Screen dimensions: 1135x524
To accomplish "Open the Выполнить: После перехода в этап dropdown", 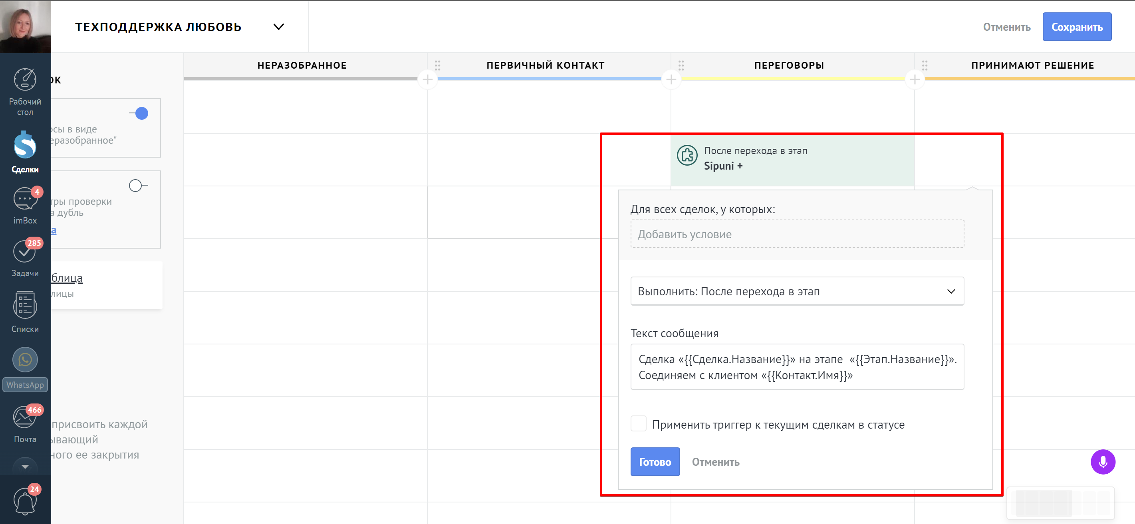I will coord(797,291).
